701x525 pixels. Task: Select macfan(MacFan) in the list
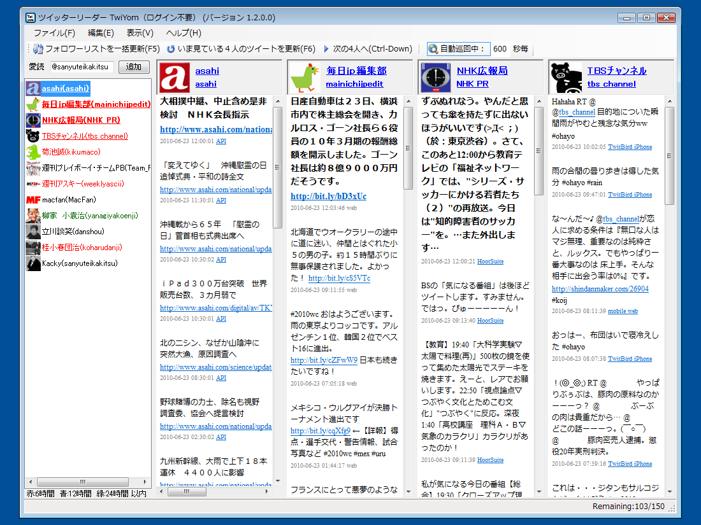69,200
